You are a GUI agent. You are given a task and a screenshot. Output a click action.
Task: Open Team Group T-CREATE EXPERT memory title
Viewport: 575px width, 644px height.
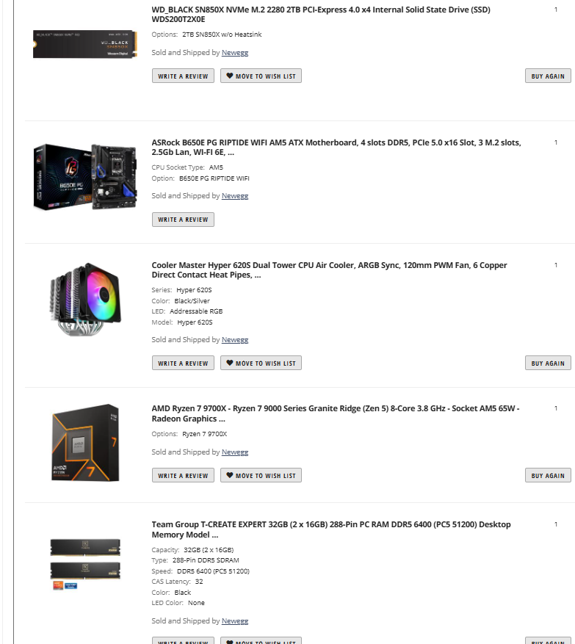click(x=331, y=529)
